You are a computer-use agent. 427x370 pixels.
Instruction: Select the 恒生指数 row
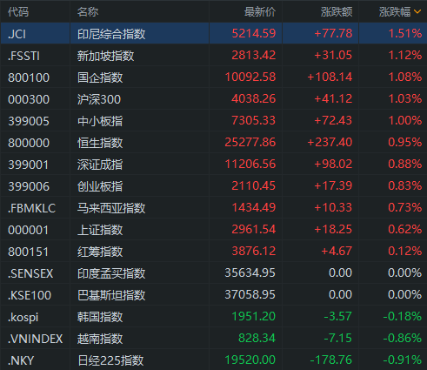[x=213, y=142]
